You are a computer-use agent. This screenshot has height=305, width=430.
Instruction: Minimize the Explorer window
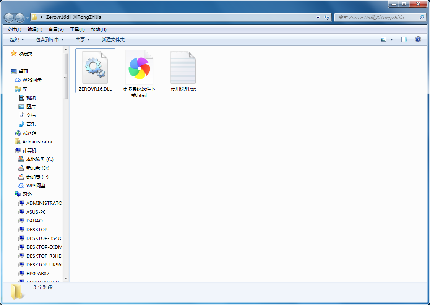394,4
